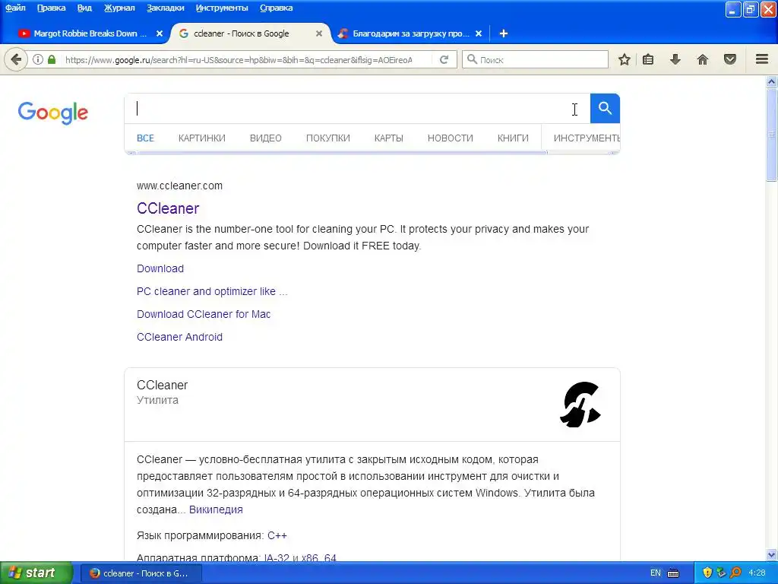The width and height of the screenshot is (778, 584).
Task: Click the security shield tray icon
Action: 707,573
